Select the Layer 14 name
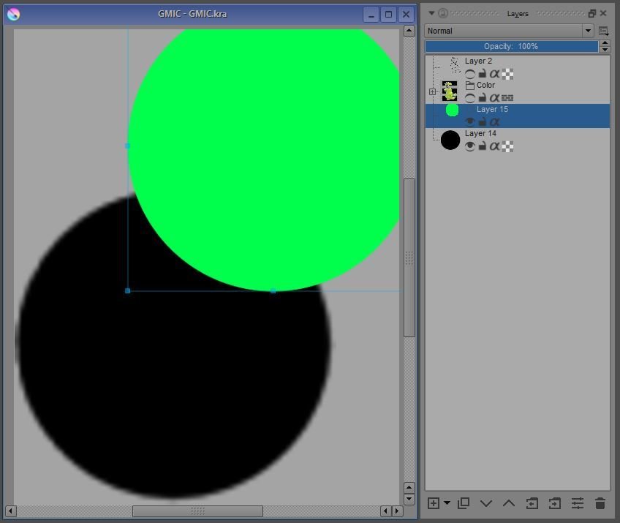Image resolution: width=620 pixels, height=523 pixels. pyautogui.click(x=480, y=133)
